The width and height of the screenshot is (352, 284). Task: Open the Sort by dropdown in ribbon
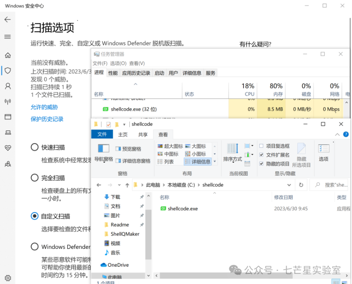click(x=232, y=153)
